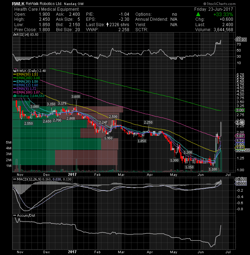Select the EMA(20) 1.50 legend entry
The image size is (250, 255).
click(x=26, y=81)
